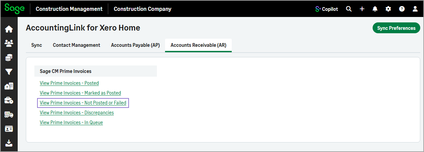Click the briefcase with clock icon
The image size is (424, 152).
[x=9, y=100]
